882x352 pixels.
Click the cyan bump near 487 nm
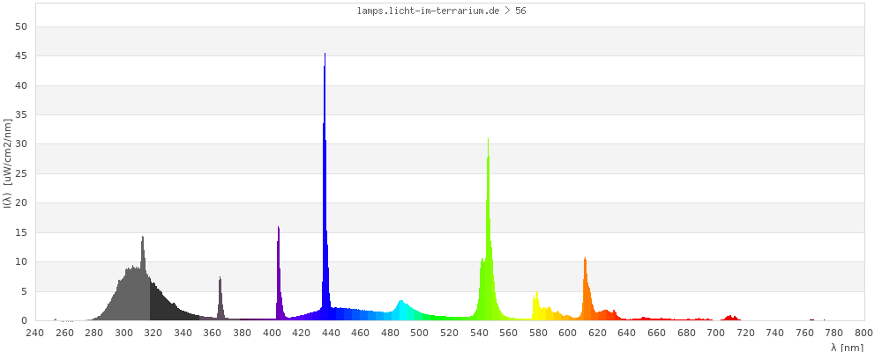[x=401, y=310]
